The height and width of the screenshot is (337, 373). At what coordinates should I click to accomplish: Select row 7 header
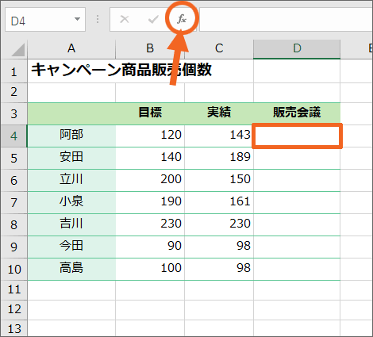coord(14,202)
